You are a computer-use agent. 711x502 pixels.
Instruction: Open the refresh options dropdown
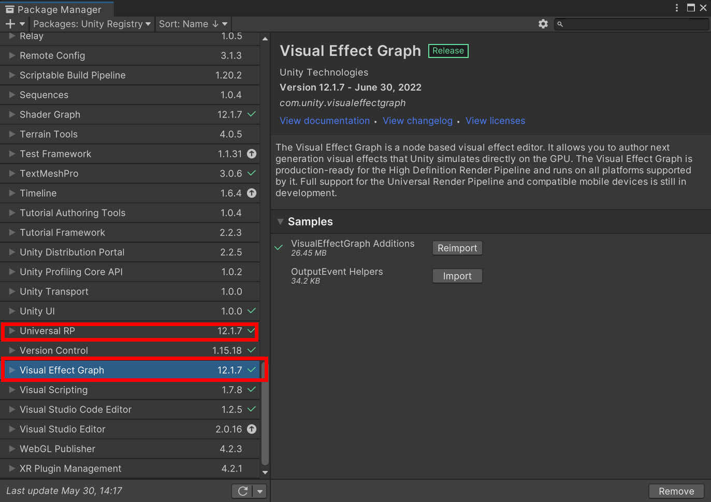[x=260, y=491]
